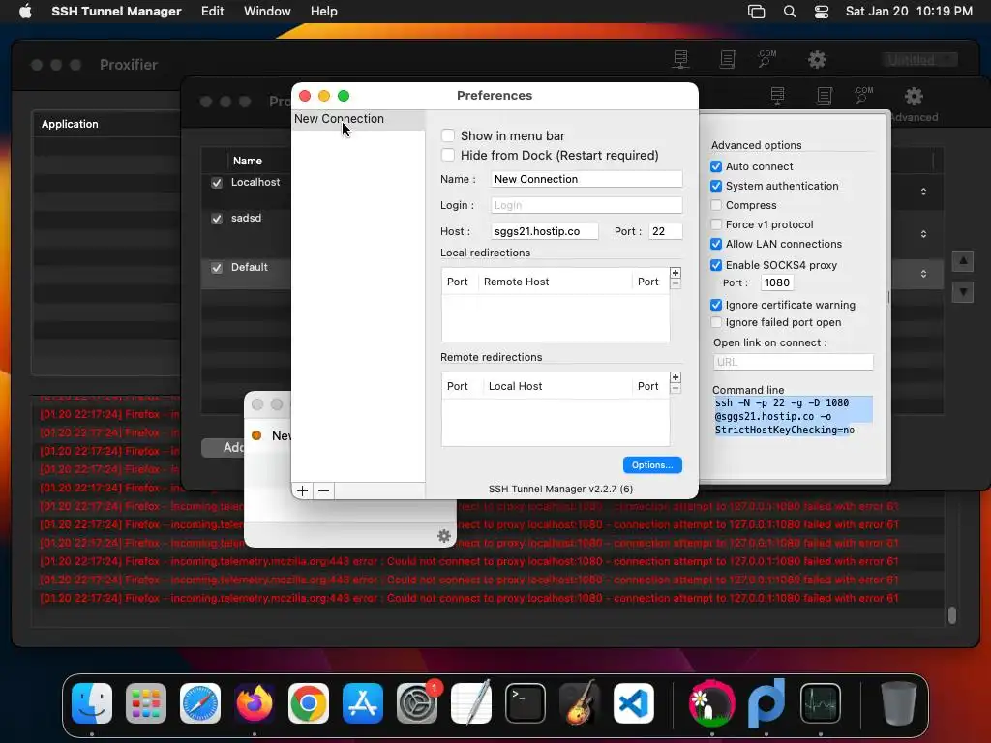Open Proxifier Rules icon in front toolbar
Screen dimensions: 991x743
click(825, 96)
